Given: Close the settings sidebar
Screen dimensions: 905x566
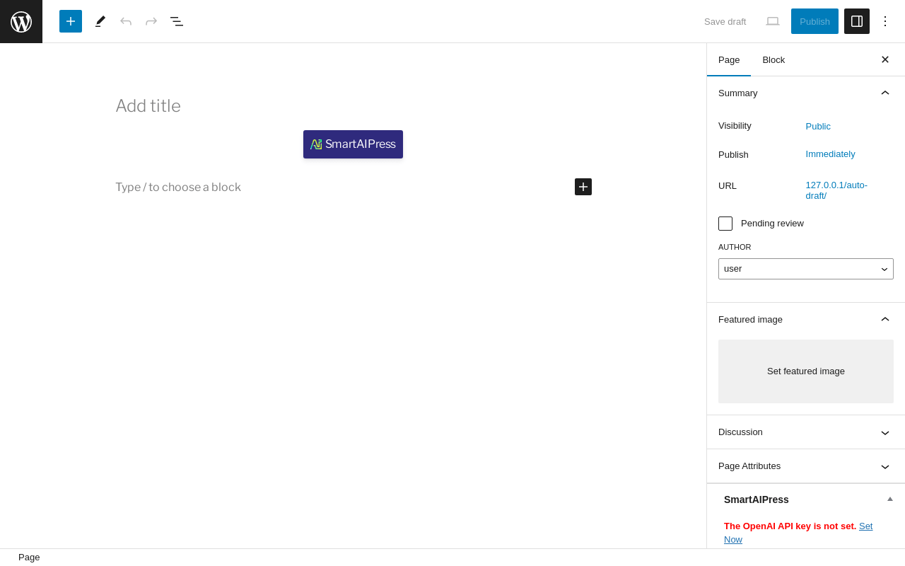Looking at the screenshot, I should pos(885,59).
